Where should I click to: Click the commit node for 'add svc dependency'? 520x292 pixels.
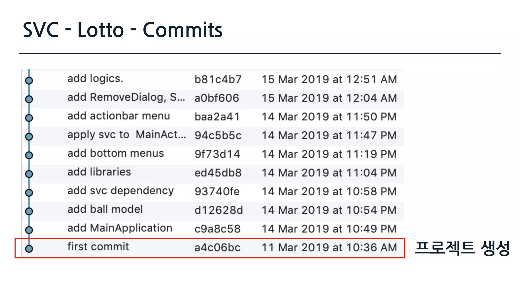[29, 193]
